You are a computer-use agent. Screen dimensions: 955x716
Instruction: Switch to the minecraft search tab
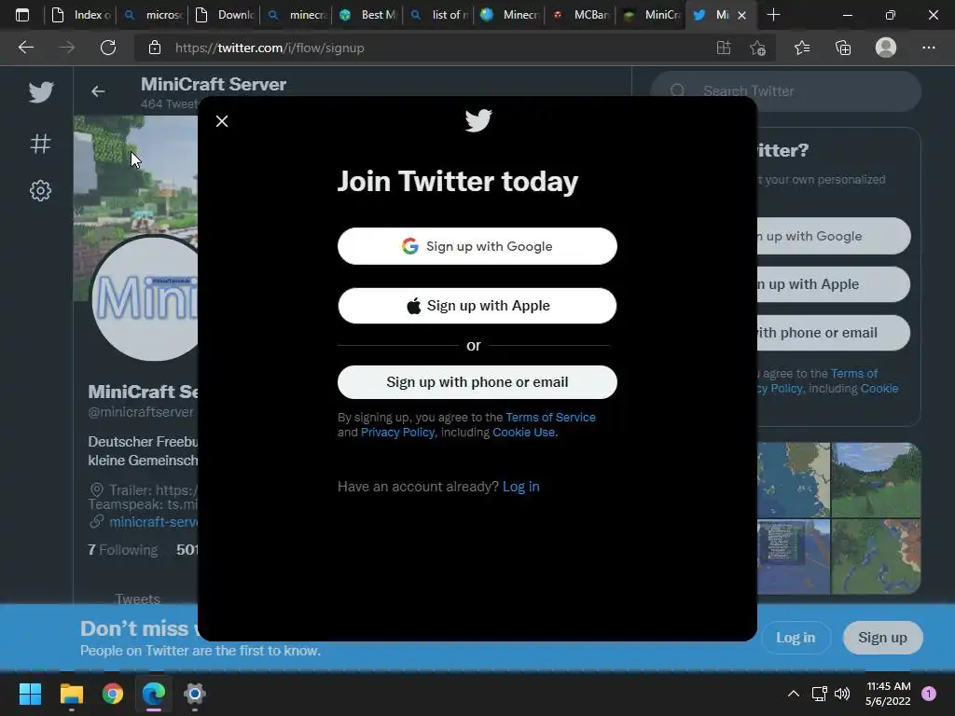tap(296, 15)
